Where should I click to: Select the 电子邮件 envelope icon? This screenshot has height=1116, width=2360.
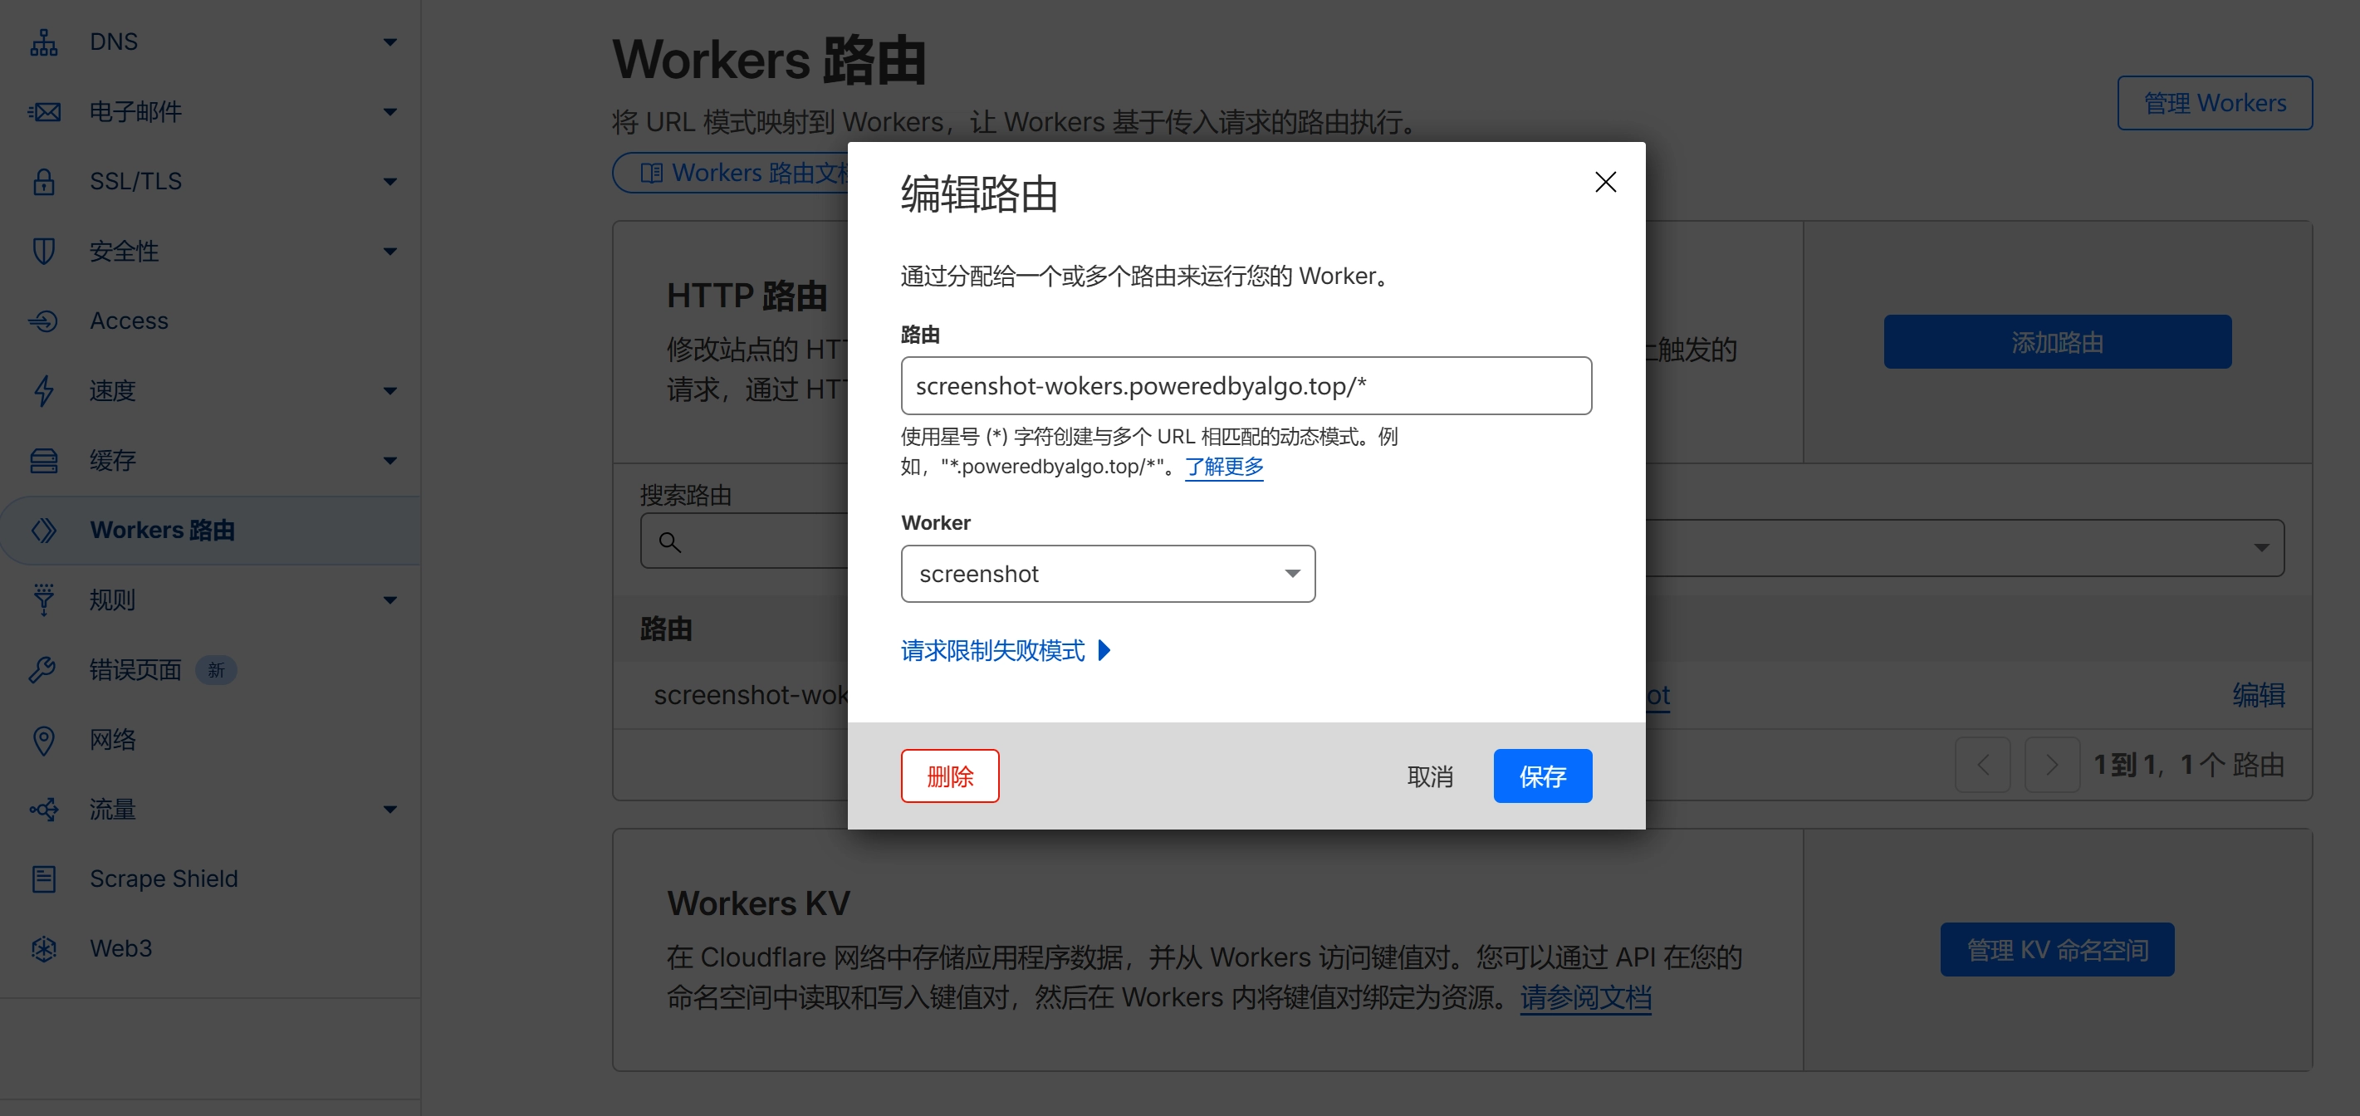pos(44,111)
